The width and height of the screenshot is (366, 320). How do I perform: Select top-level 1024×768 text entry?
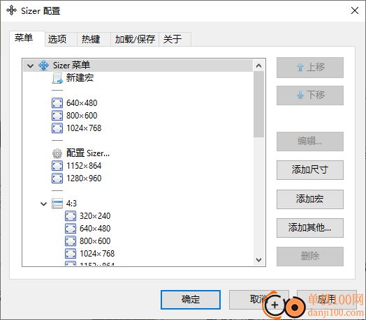84,128
